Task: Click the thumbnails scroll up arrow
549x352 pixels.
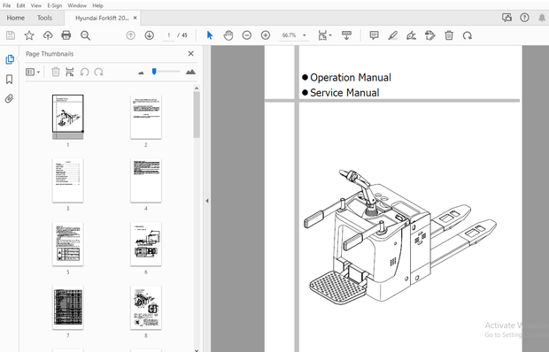Action: (197, 88)
